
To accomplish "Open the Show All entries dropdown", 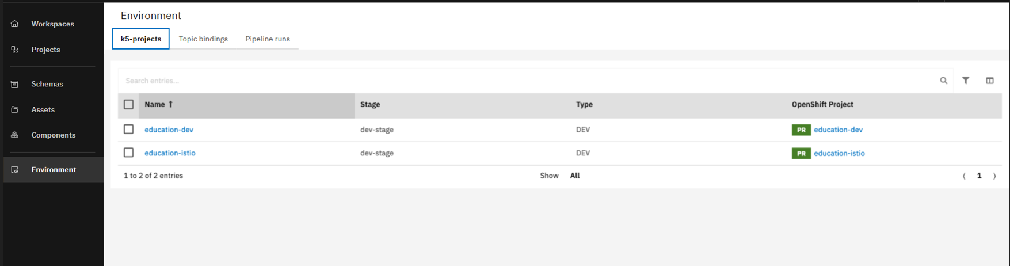I will tap(574, 176).
